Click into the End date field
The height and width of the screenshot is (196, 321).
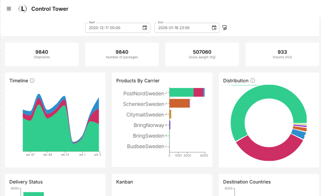click(182, 28)
